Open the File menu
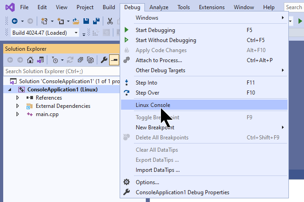The image size is (304, 202). click(x=24, y=7)
